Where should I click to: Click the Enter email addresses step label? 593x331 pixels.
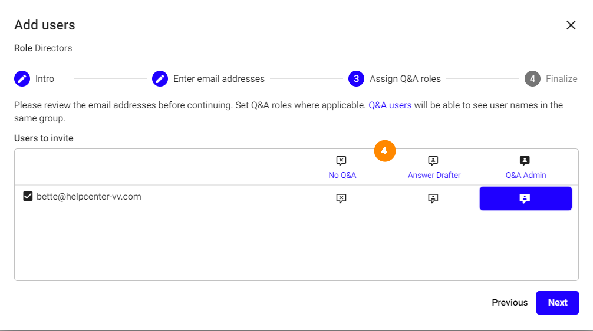219,79
